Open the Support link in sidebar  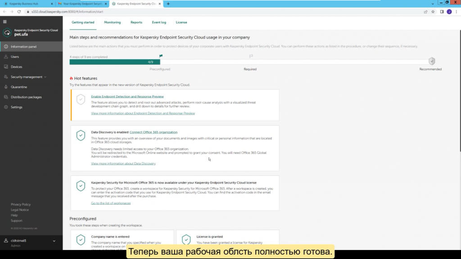(17, 220)
